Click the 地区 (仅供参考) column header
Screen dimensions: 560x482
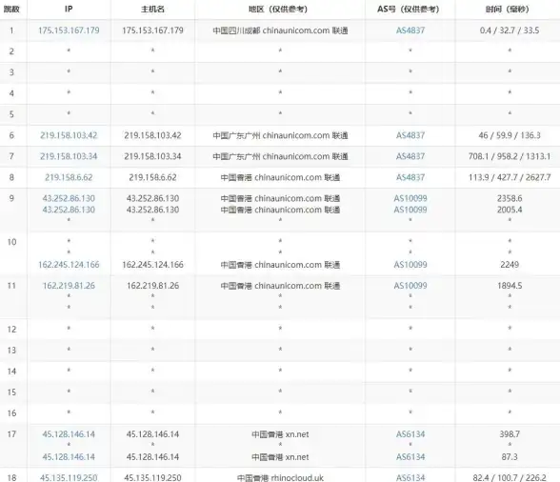278,10
